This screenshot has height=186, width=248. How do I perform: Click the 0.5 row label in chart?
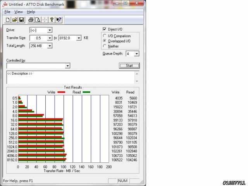click(15, 98)
